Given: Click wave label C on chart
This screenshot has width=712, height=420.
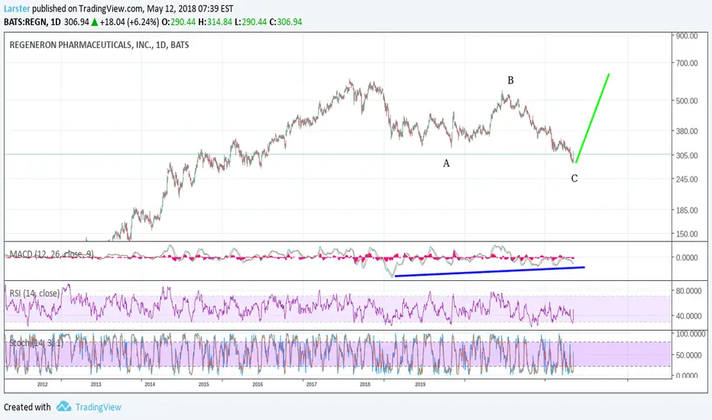Looking at the screenshot, I should tap(574, 179).
